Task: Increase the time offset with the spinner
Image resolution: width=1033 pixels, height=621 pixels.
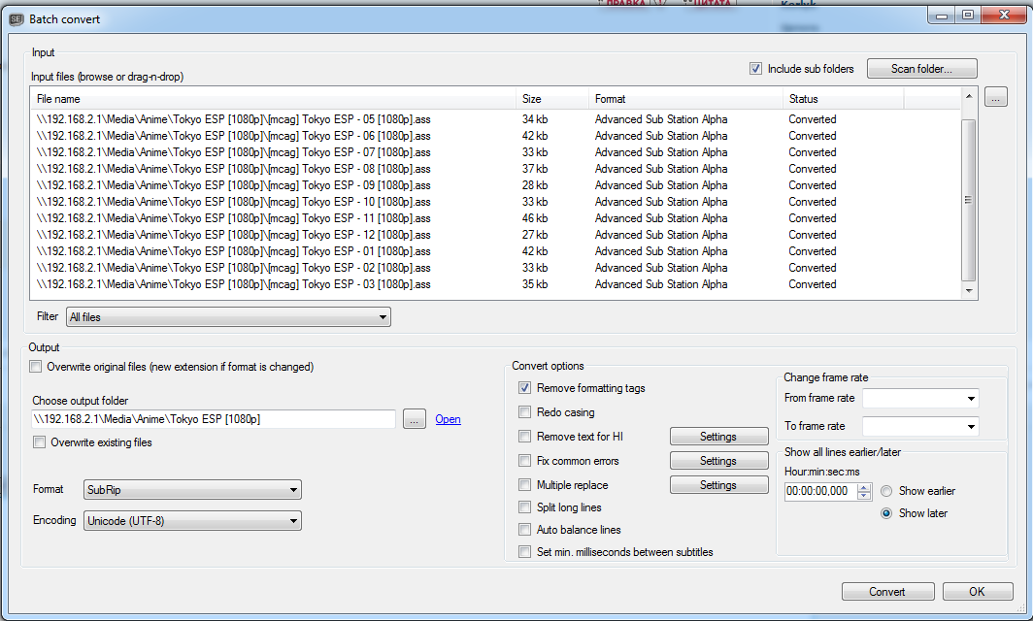Action: 865,487
